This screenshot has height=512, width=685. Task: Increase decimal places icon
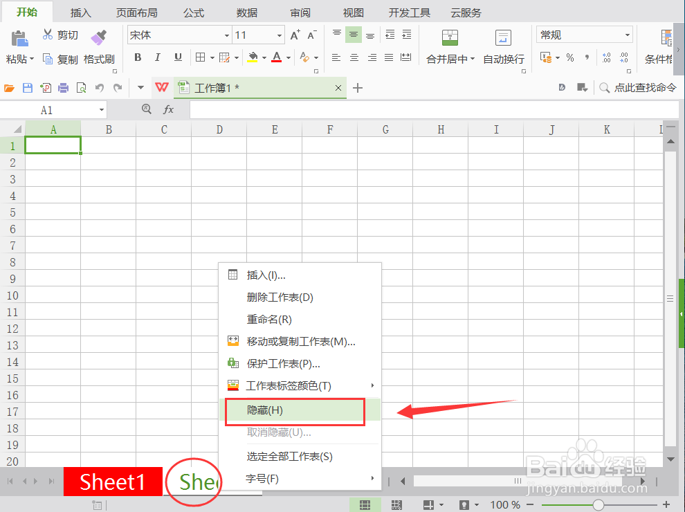point(606,57)
